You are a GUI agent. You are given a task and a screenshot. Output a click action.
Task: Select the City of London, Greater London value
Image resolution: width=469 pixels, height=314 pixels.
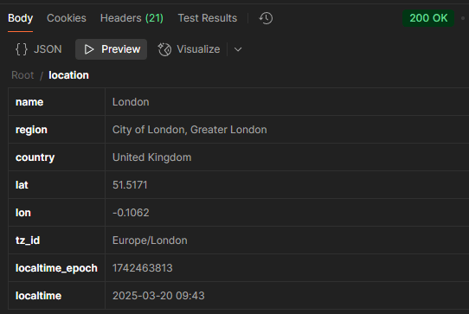[190, 130]
